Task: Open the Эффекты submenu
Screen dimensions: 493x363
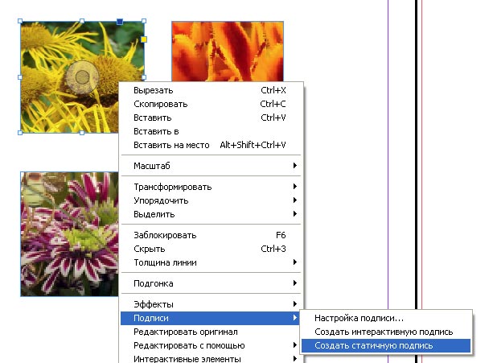Action: [211, 304]
